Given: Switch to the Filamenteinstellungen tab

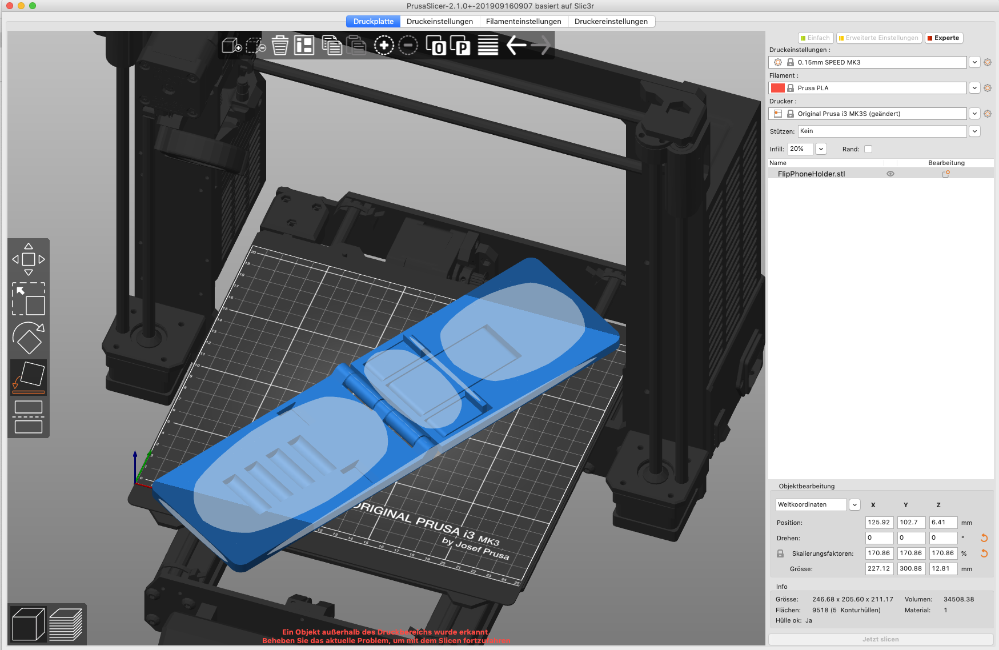Looking at the screenshot, I should point(523,21).
